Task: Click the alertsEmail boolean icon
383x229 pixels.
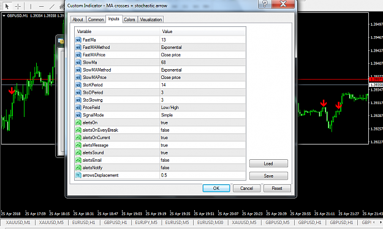Action: point(78,160)
